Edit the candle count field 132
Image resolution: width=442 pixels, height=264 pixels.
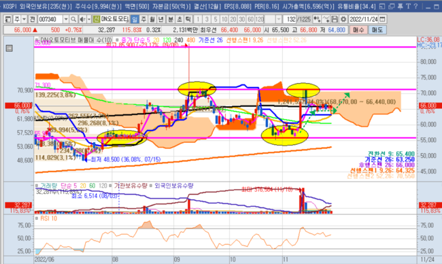point(290,19)
